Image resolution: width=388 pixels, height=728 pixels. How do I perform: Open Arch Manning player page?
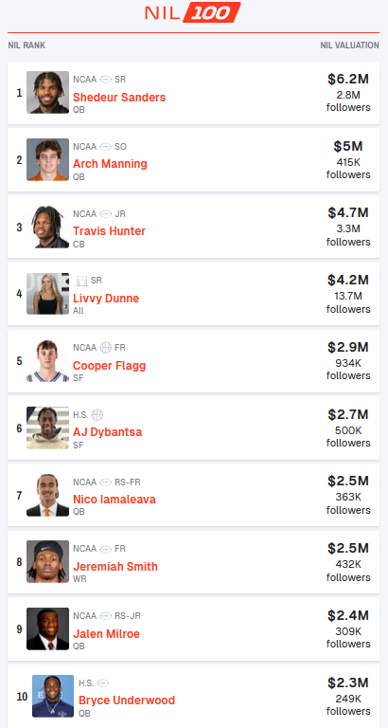pyautogui.click(x=110, y=164)
